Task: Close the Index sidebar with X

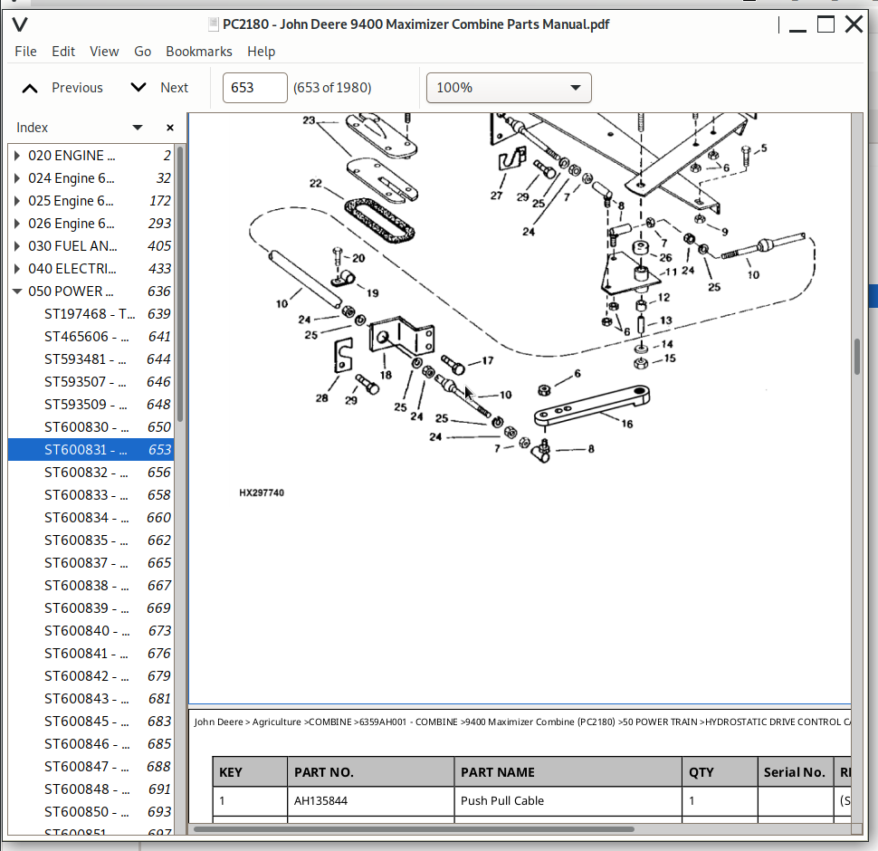Action: [170, 128]
